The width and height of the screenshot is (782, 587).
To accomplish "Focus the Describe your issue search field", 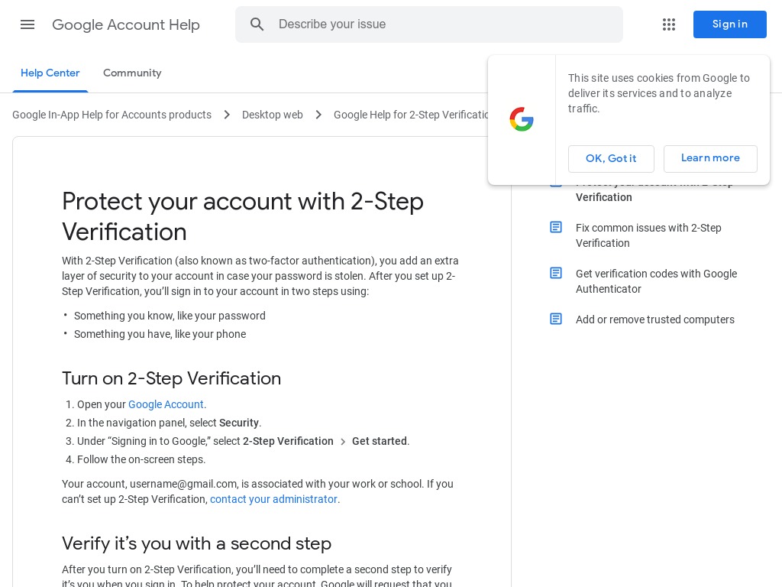I will click(x=429, y=24).
